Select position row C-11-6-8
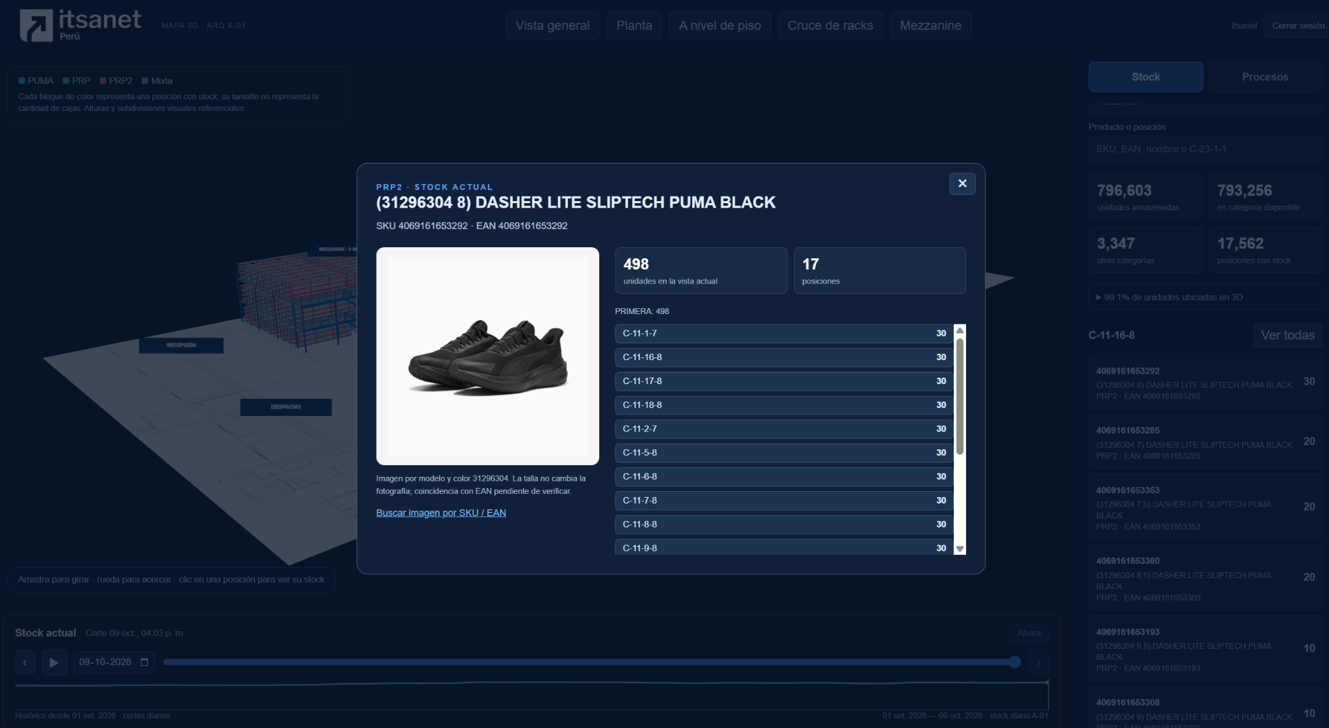This screenshot has height=728, width=1329. (x=784, y=477)
